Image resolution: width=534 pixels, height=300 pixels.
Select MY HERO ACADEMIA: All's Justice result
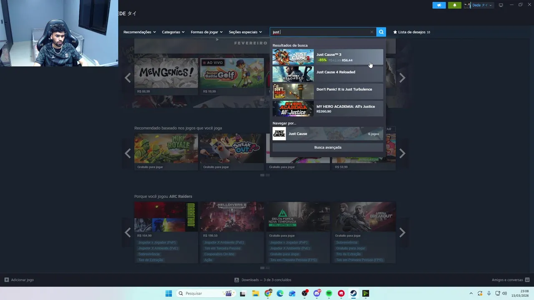327,109
